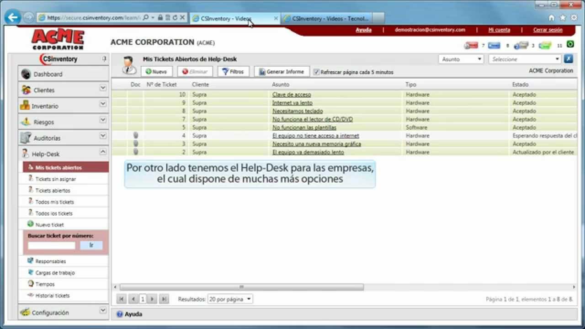
Task: Click the blue Ayuda question mark icon
Action: pyautogui.click(x=120, y=314)
